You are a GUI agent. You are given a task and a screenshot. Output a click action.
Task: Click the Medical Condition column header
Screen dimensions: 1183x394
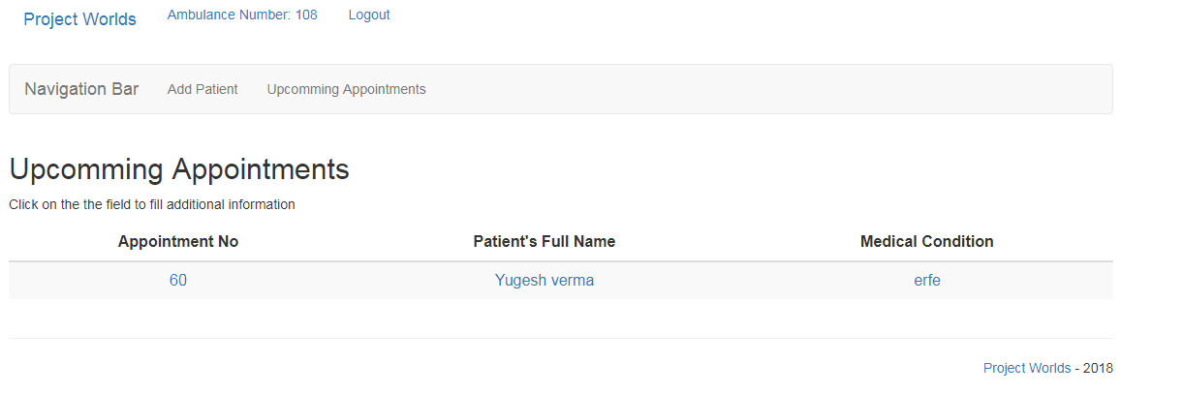point(927,241)
